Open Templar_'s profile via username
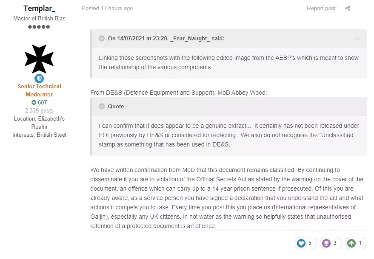The width and height of the screenshot is (374, 259). (39, 8)
